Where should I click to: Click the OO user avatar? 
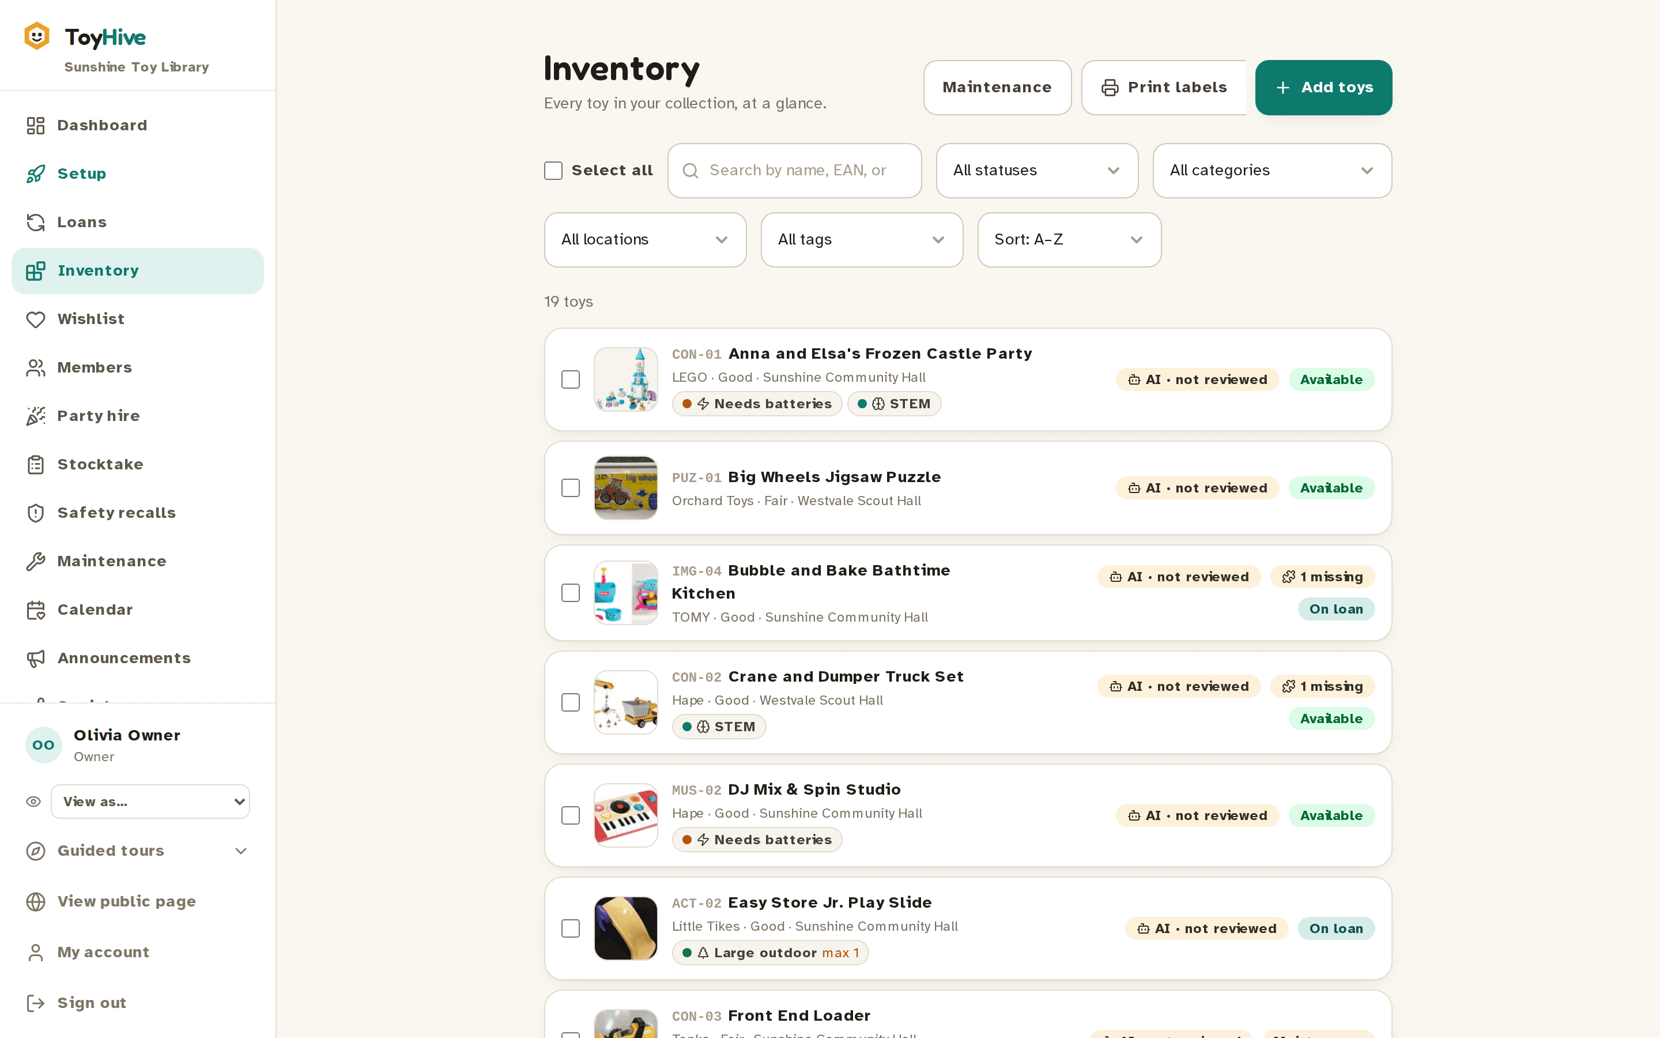point(43,745)
